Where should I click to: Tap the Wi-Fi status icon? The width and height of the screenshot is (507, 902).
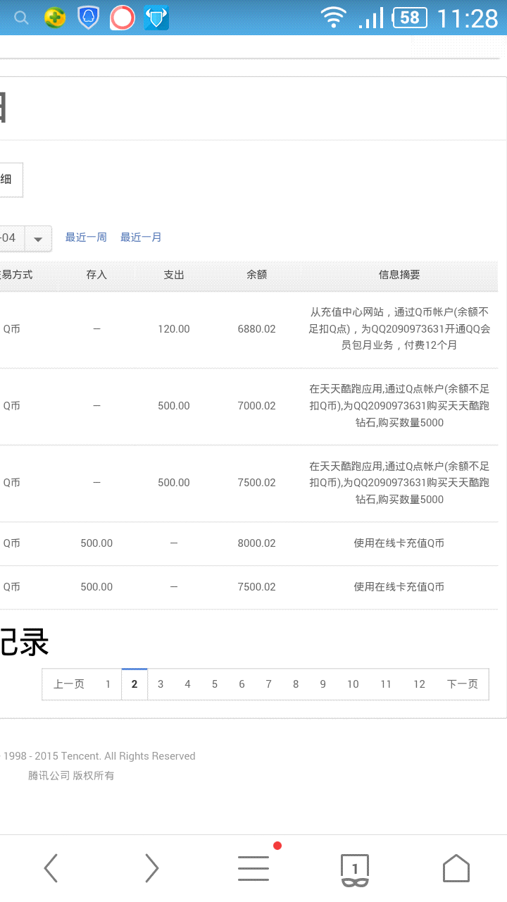point(334,18)
